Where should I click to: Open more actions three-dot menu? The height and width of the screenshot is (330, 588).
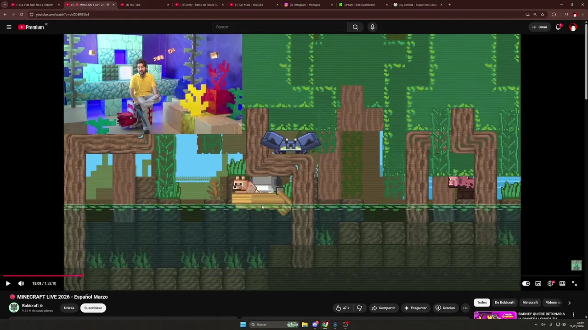tap(465, 308)
